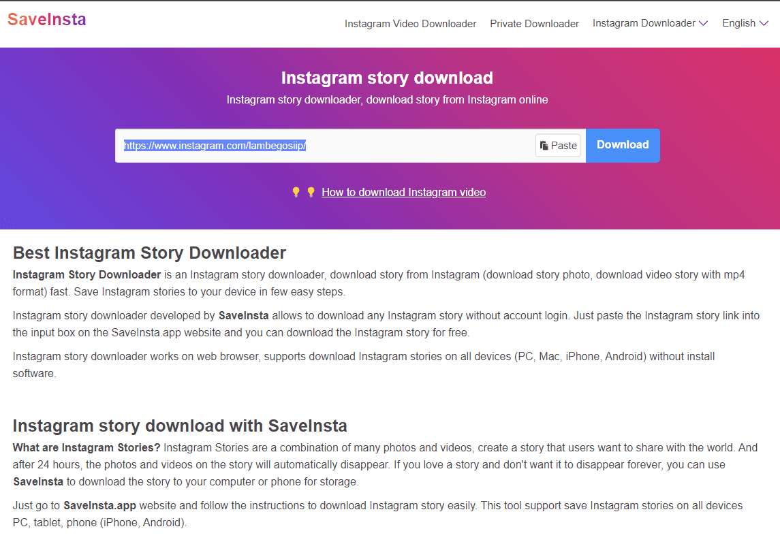Open the Instagram Video Downloader page

(410, 23)
